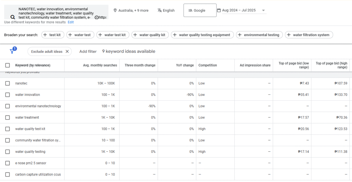Open the Google search network selector

200,10
